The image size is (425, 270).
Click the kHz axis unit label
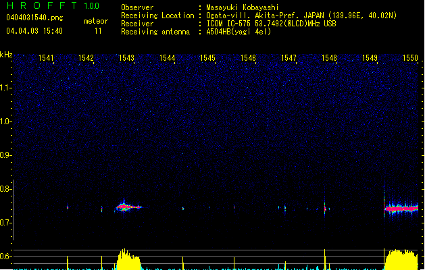[x=6, y=55]
